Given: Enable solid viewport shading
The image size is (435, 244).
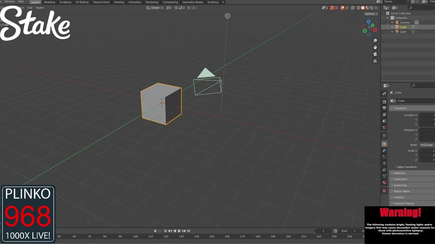Looking at the screenshot, I should pos(363,8).
